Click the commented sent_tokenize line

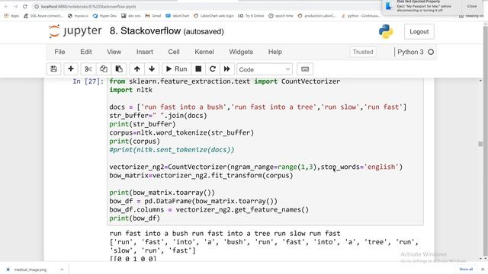172,150
